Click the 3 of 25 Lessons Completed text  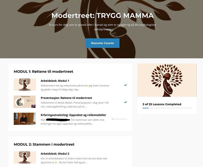[162, 104]
